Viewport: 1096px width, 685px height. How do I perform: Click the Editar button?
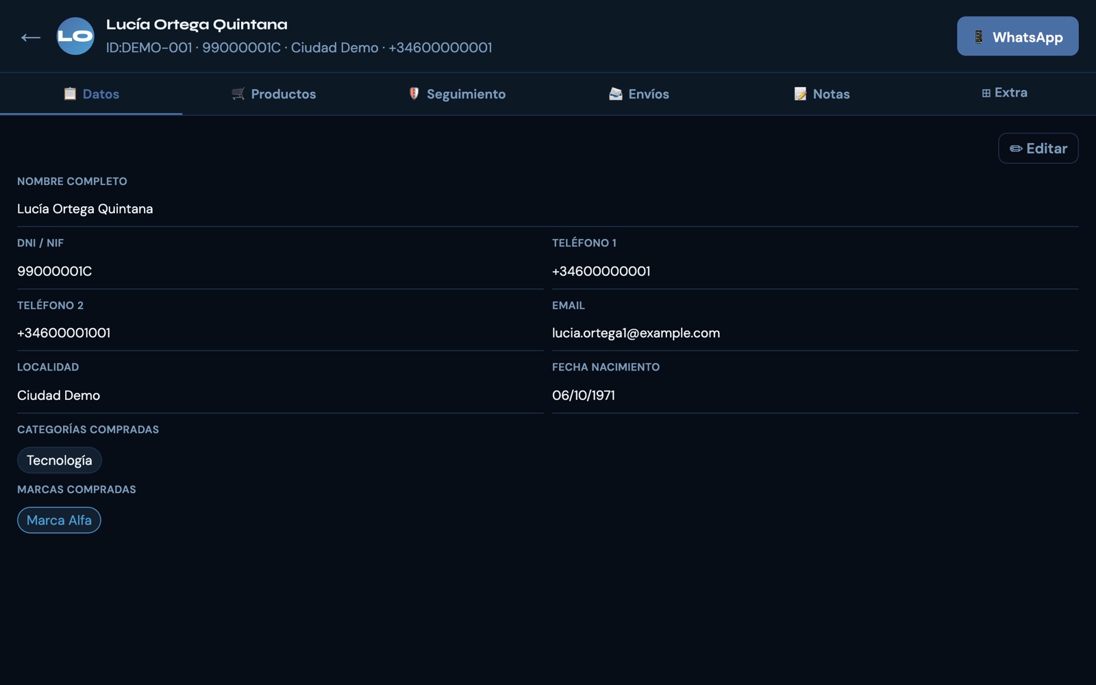click(x=1038, y=148)
